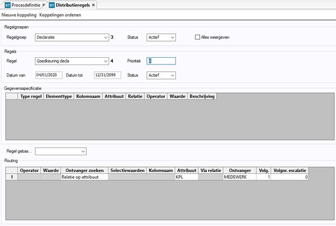Click the Volg. column header

point(264,170)
